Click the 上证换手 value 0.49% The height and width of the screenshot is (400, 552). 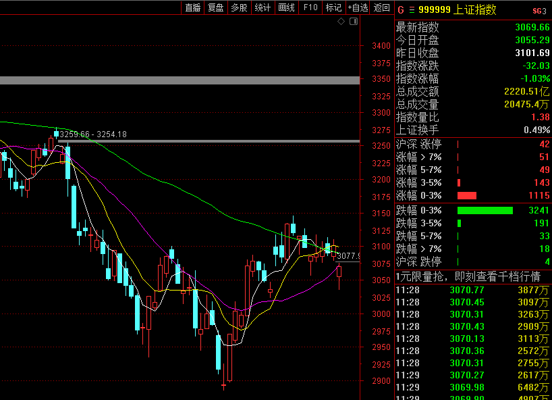click(536, 130)
